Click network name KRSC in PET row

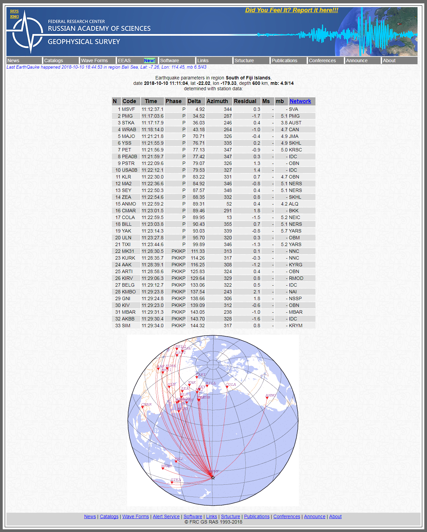295,150
